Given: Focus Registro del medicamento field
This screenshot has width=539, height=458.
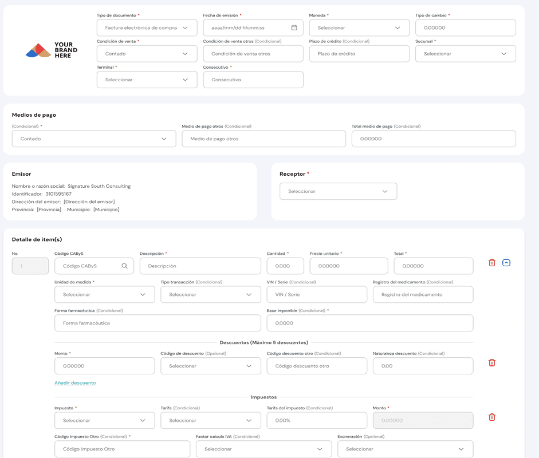Looking at the screenshot, I should pyautogui.click(x=423, y=295).
